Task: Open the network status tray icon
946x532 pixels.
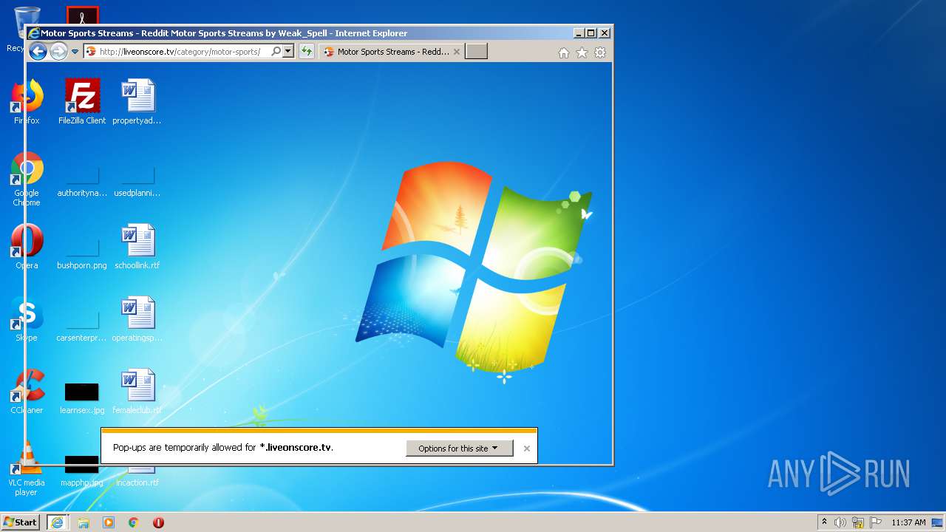Action: [x=858, y=522]
